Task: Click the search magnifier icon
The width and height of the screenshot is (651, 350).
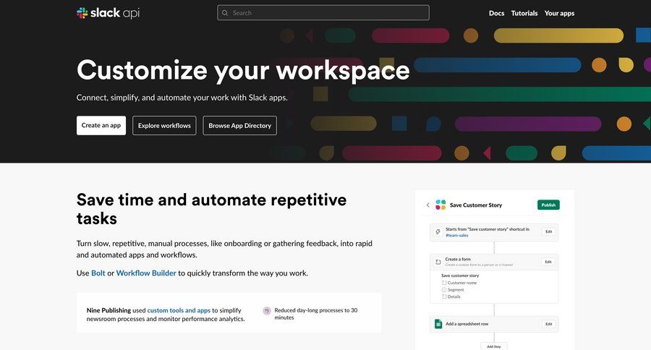Action: [225, 13]
